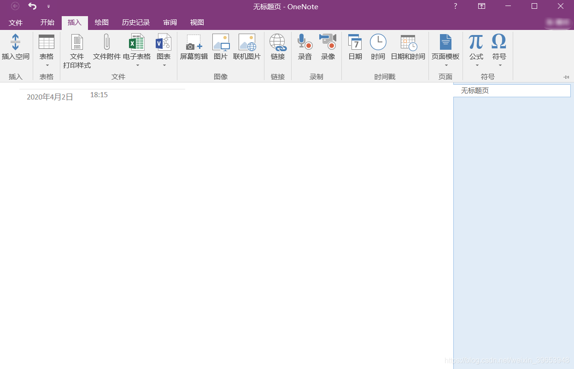Open the History (历史记录) tab
The height and width of the screenshot is (369, 574).
tap(136, 23)
